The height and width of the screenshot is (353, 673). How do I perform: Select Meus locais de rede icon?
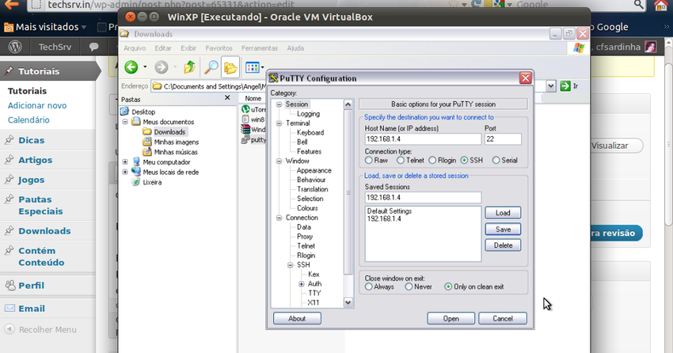[136, 172]
